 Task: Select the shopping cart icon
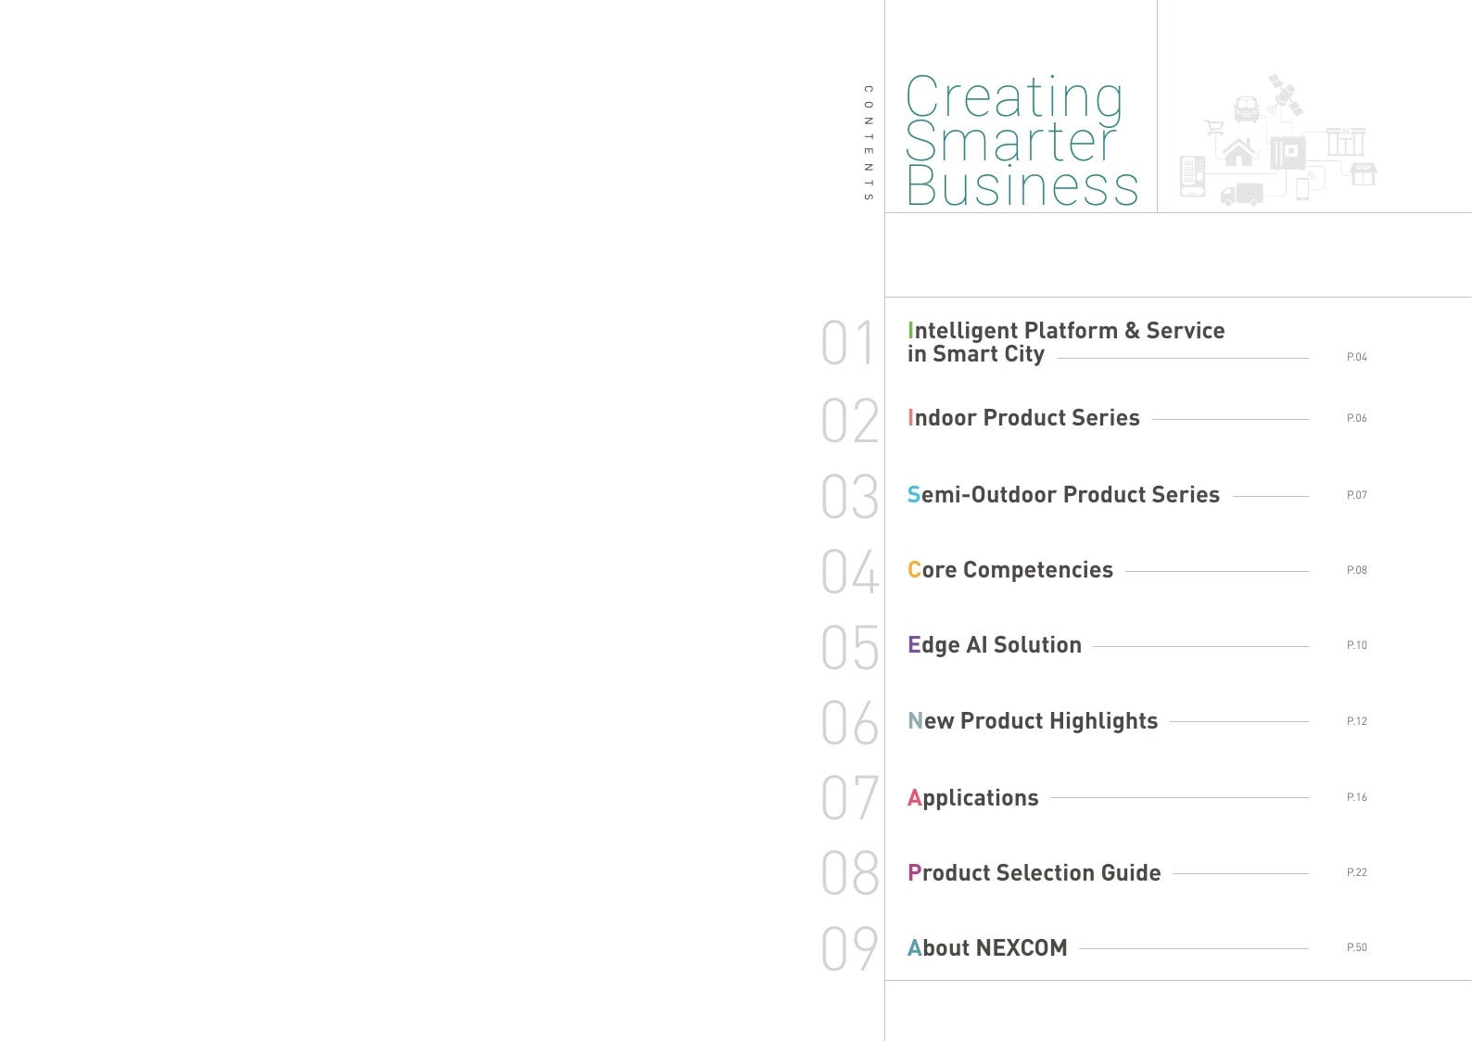tap(1214, 127)
